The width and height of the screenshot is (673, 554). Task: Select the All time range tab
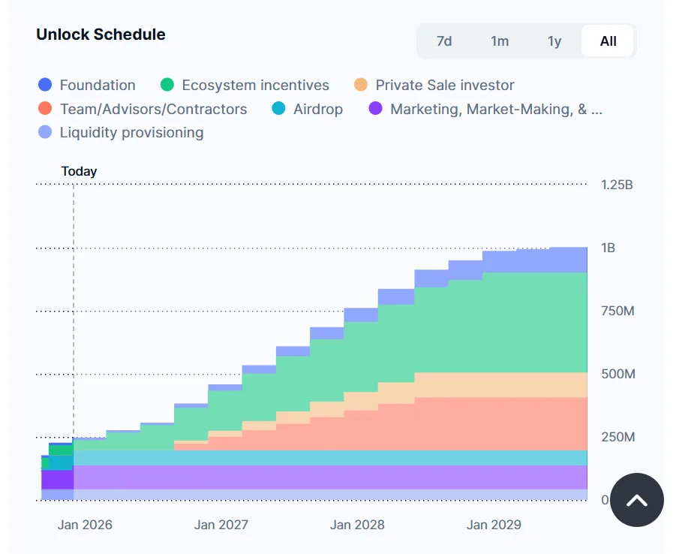pyautogui.click(x=608, y=41)
